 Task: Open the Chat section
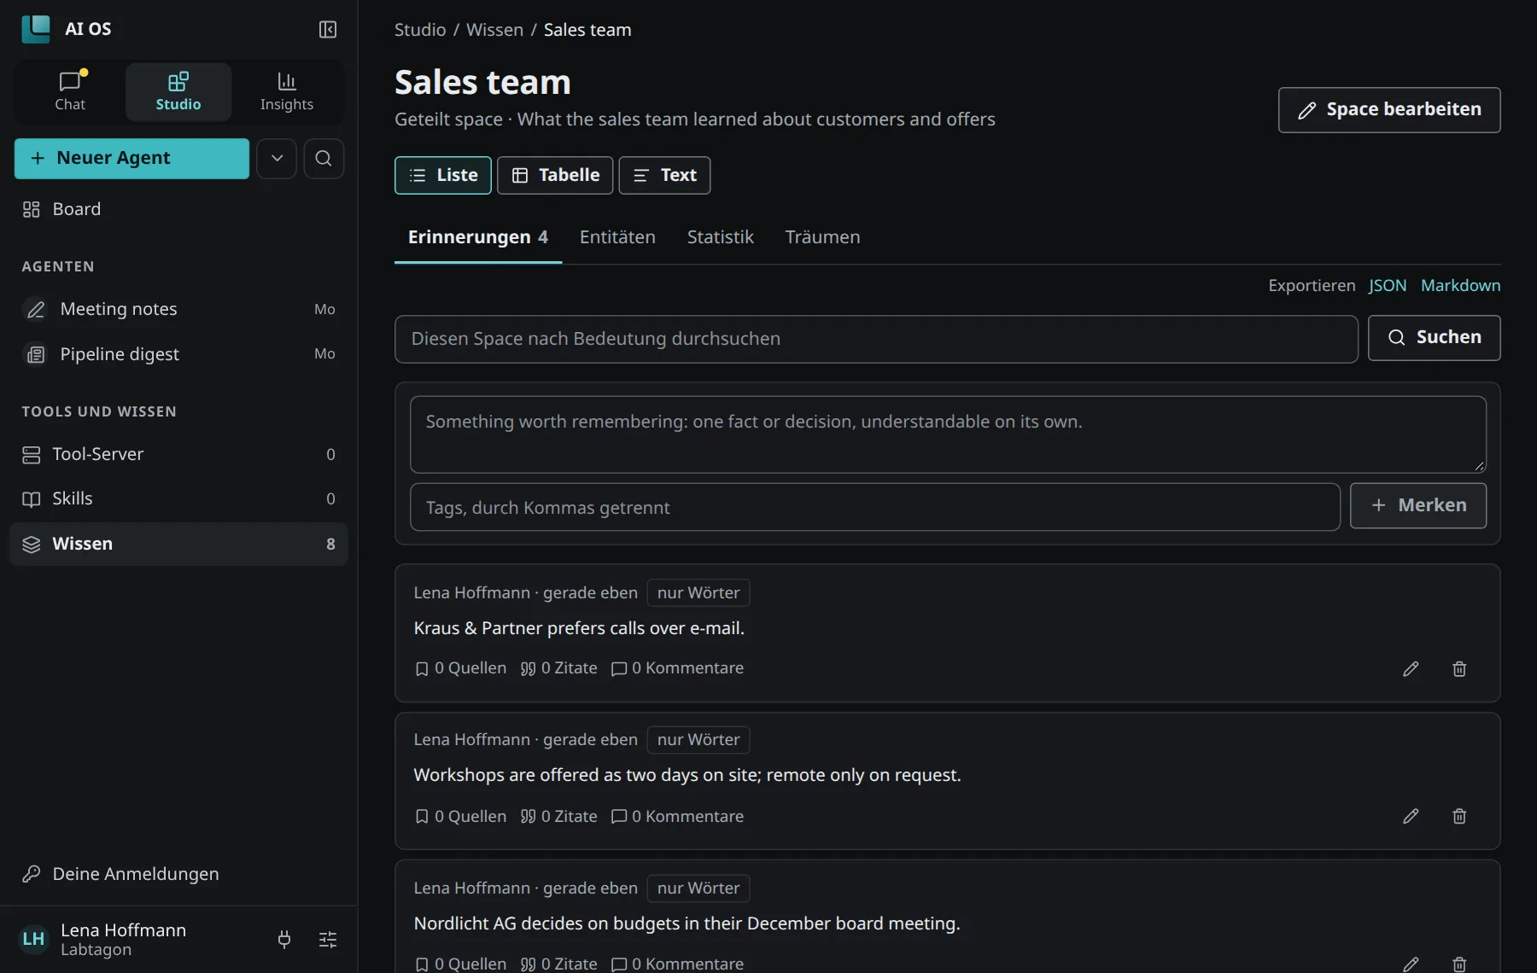click(x=70, y=91)
